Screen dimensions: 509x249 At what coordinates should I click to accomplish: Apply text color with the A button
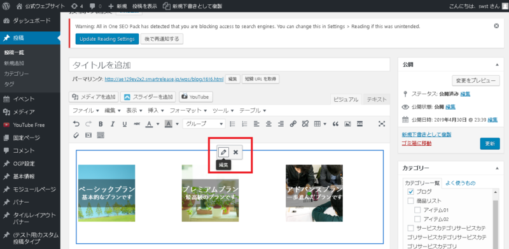pos(149,124)
